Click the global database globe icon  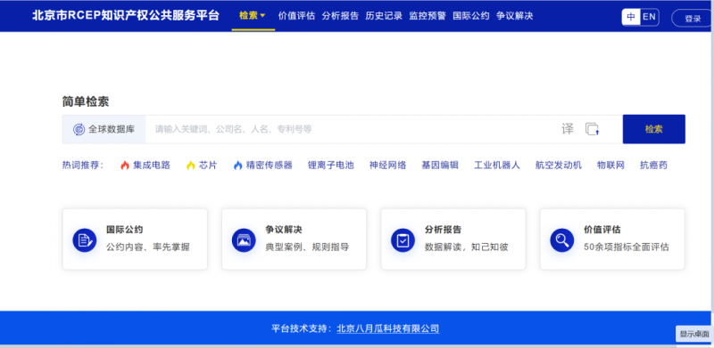[x=79, y=129]
